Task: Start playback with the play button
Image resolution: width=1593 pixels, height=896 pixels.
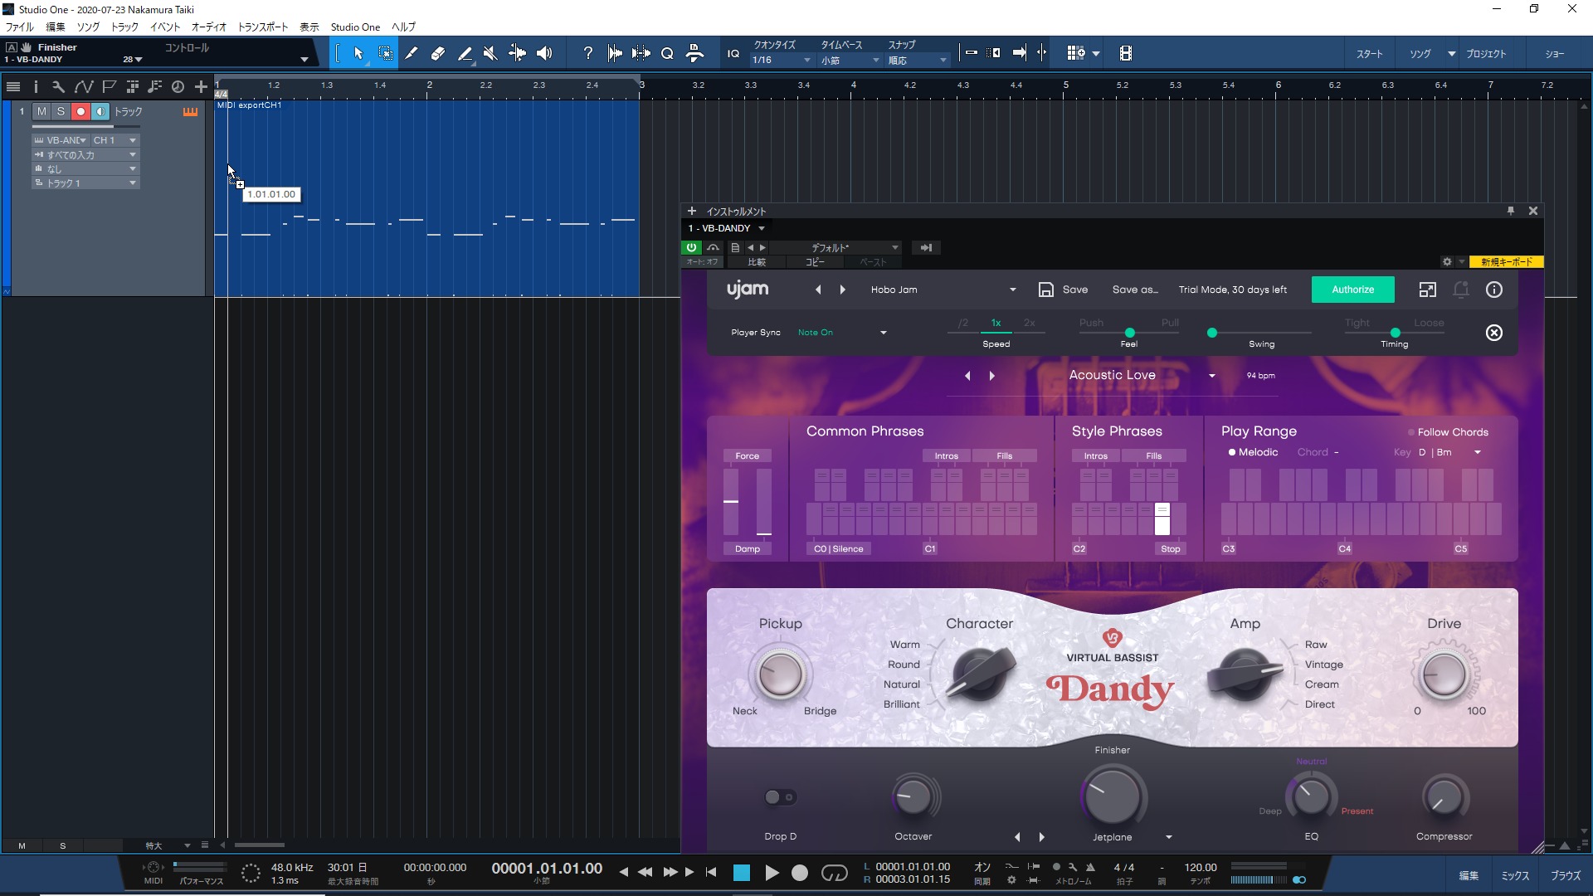Action: (772, 873)
